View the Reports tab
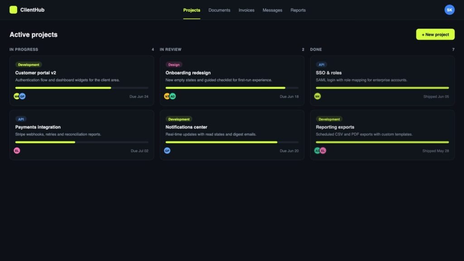The image size is (464, 261). pyautogui.click(x=298, y=10)
